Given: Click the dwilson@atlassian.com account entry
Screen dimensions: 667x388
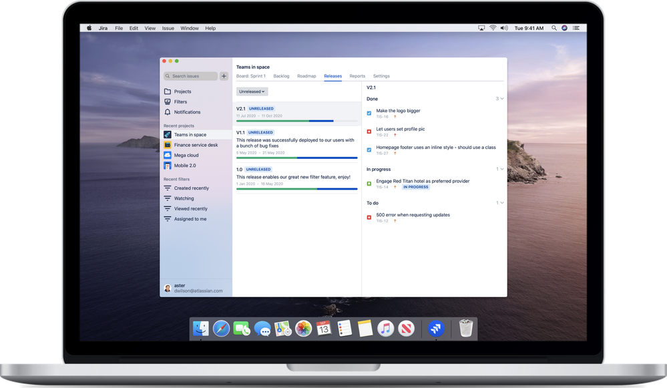Looking at the screenshot, I should coord(198,291).
